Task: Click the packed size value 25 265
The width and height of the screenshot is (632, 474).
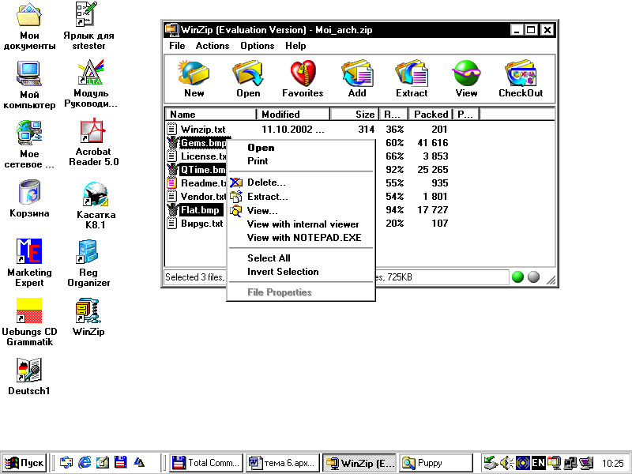Action: pyautogui.click(x=433, y=170)
